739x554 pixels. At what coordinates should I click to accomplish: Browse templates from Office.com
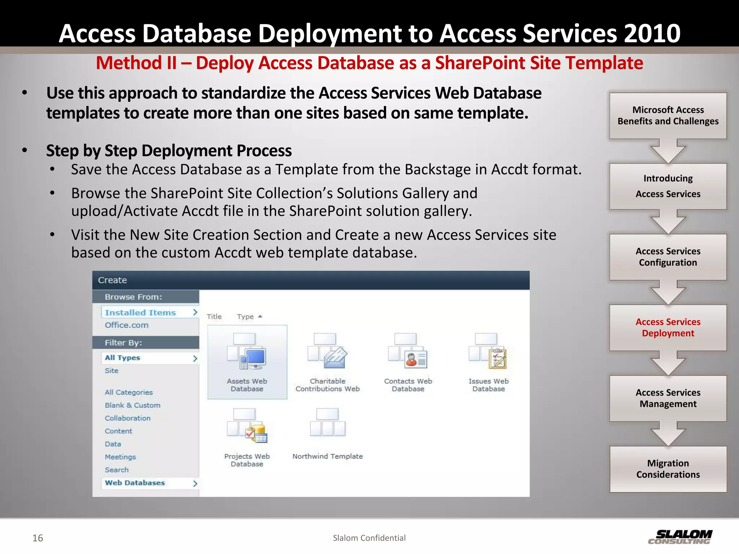pyautogui.click(x=127, y=325)
